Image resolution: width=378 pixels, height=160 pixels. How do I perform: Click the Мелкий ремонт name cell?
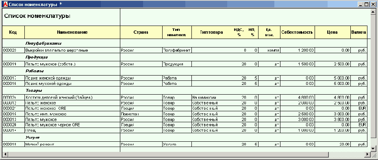tap(72, 144)
